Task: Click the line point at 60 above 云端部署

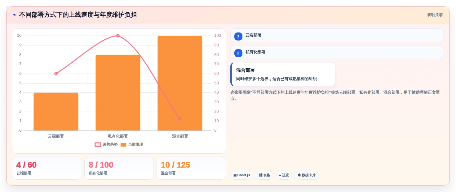Action: (56, 74)
